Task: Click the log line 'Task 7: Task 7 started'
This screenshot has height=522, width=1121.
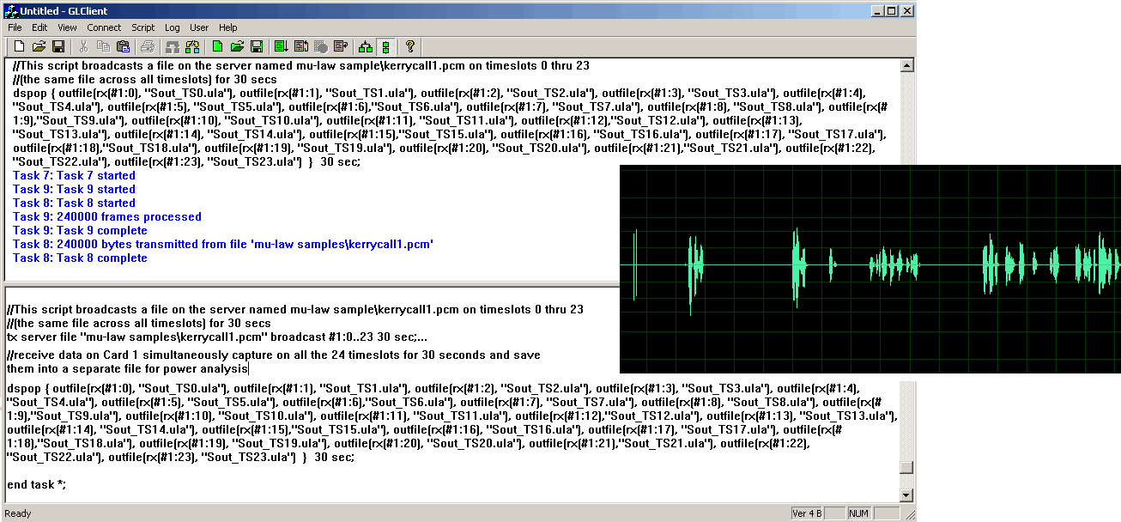Action: click(x=74, y=176)
